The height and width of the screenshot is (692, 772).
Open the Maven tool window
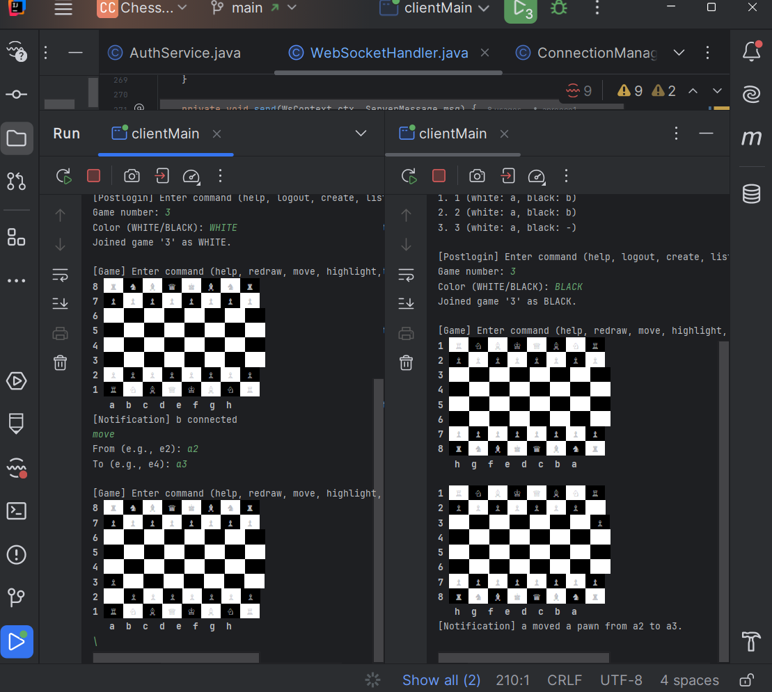[x=751, y=138]
